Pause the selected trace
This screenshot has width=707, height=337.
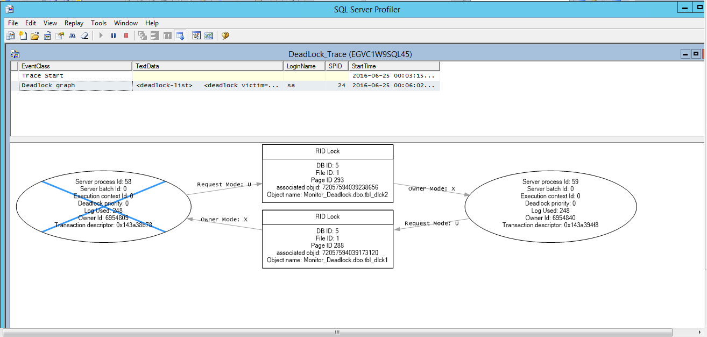coord(114,36)
